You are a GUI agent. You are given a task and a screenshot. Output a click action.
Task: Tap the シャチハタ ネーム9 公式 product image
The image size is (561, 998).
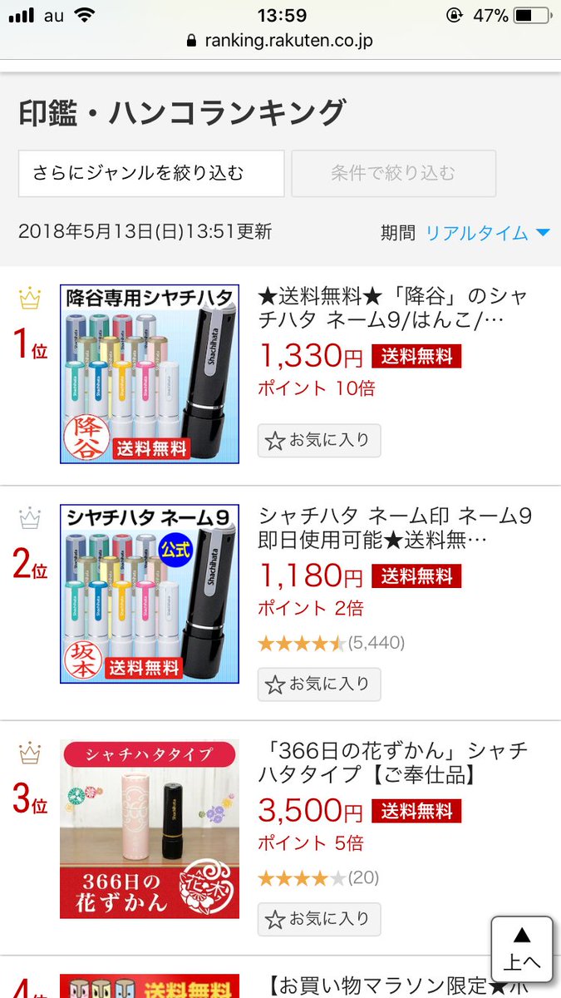(150, 594)
